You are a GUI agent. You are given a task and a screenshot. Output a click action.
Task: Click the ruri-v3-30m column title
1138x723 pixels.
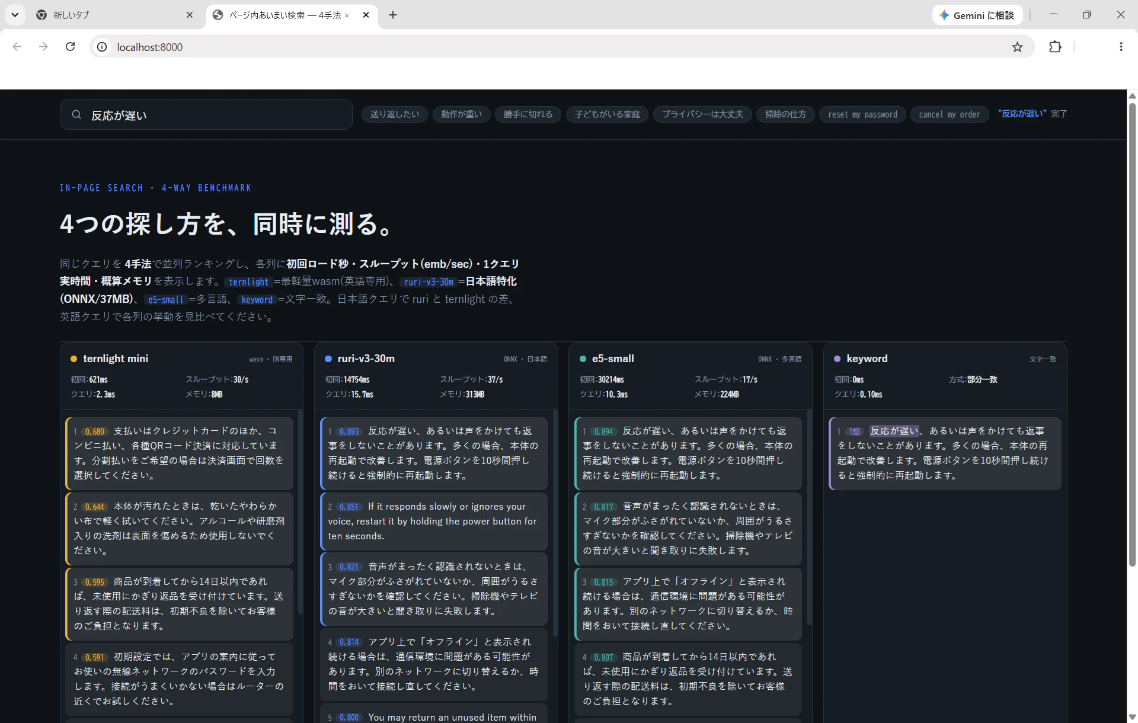tap(366, 359)
